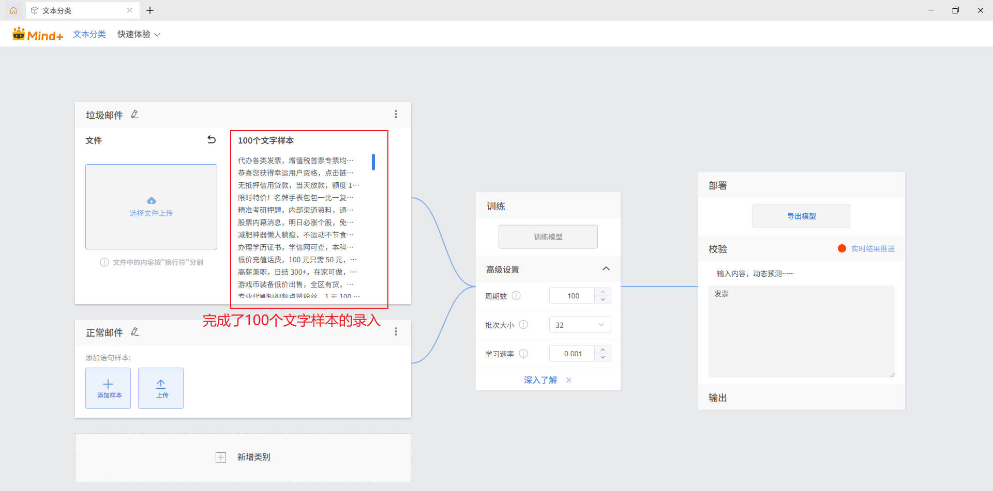Click the 导出模型 button
Image resolution: width=993 pixels, height=491 pixels.
pos(802,216)
